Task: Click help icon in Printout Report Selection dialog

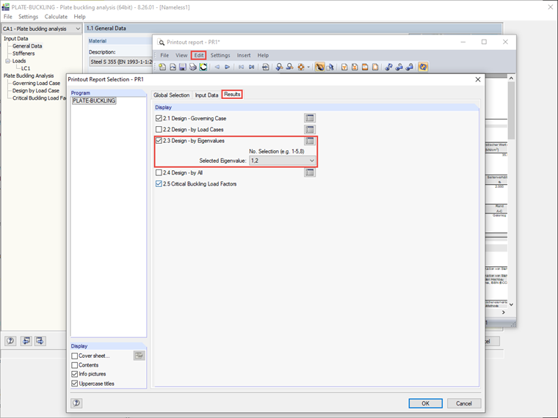Action: [x=76, y=403]
